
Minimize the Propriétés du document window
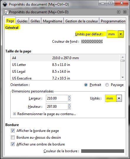103,3
